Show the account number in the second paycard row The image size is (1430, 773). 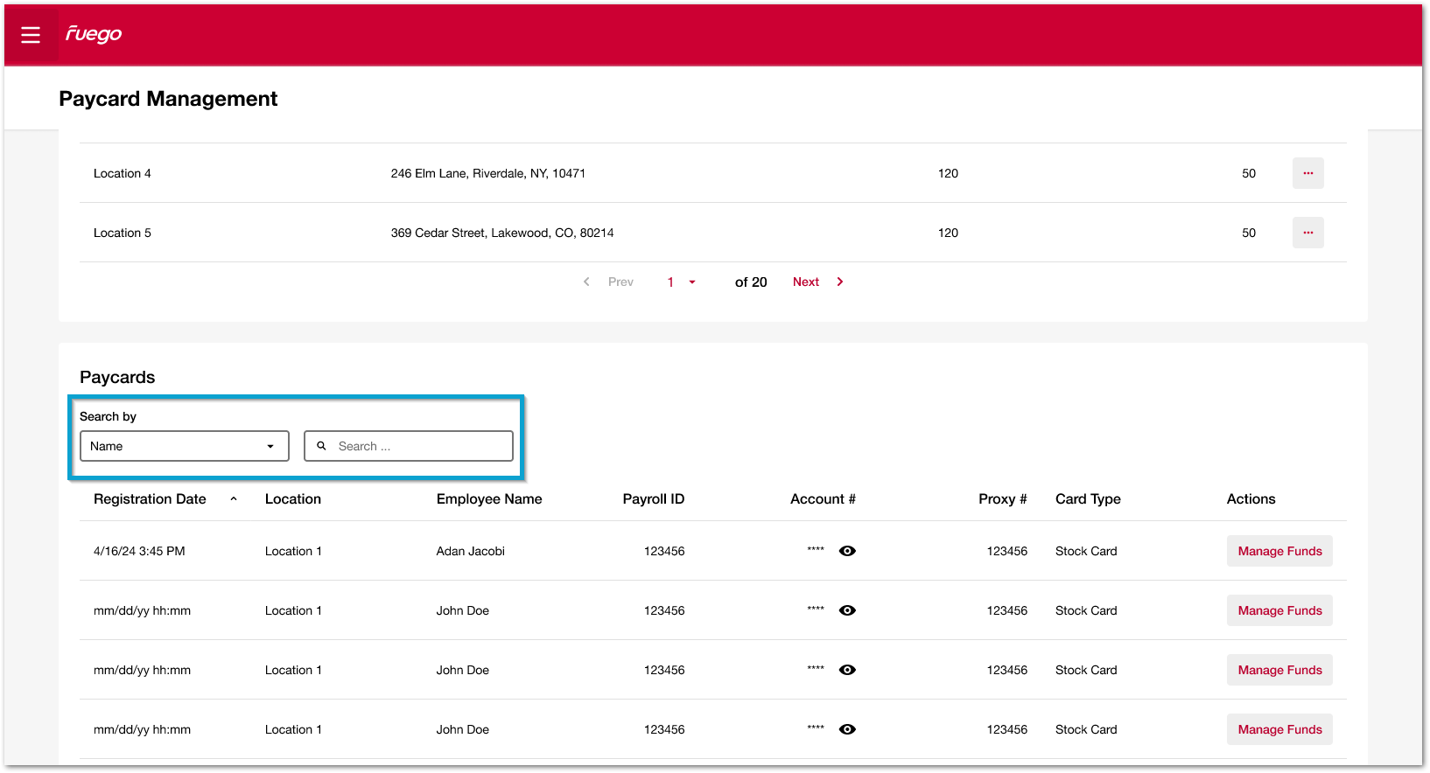847,610
